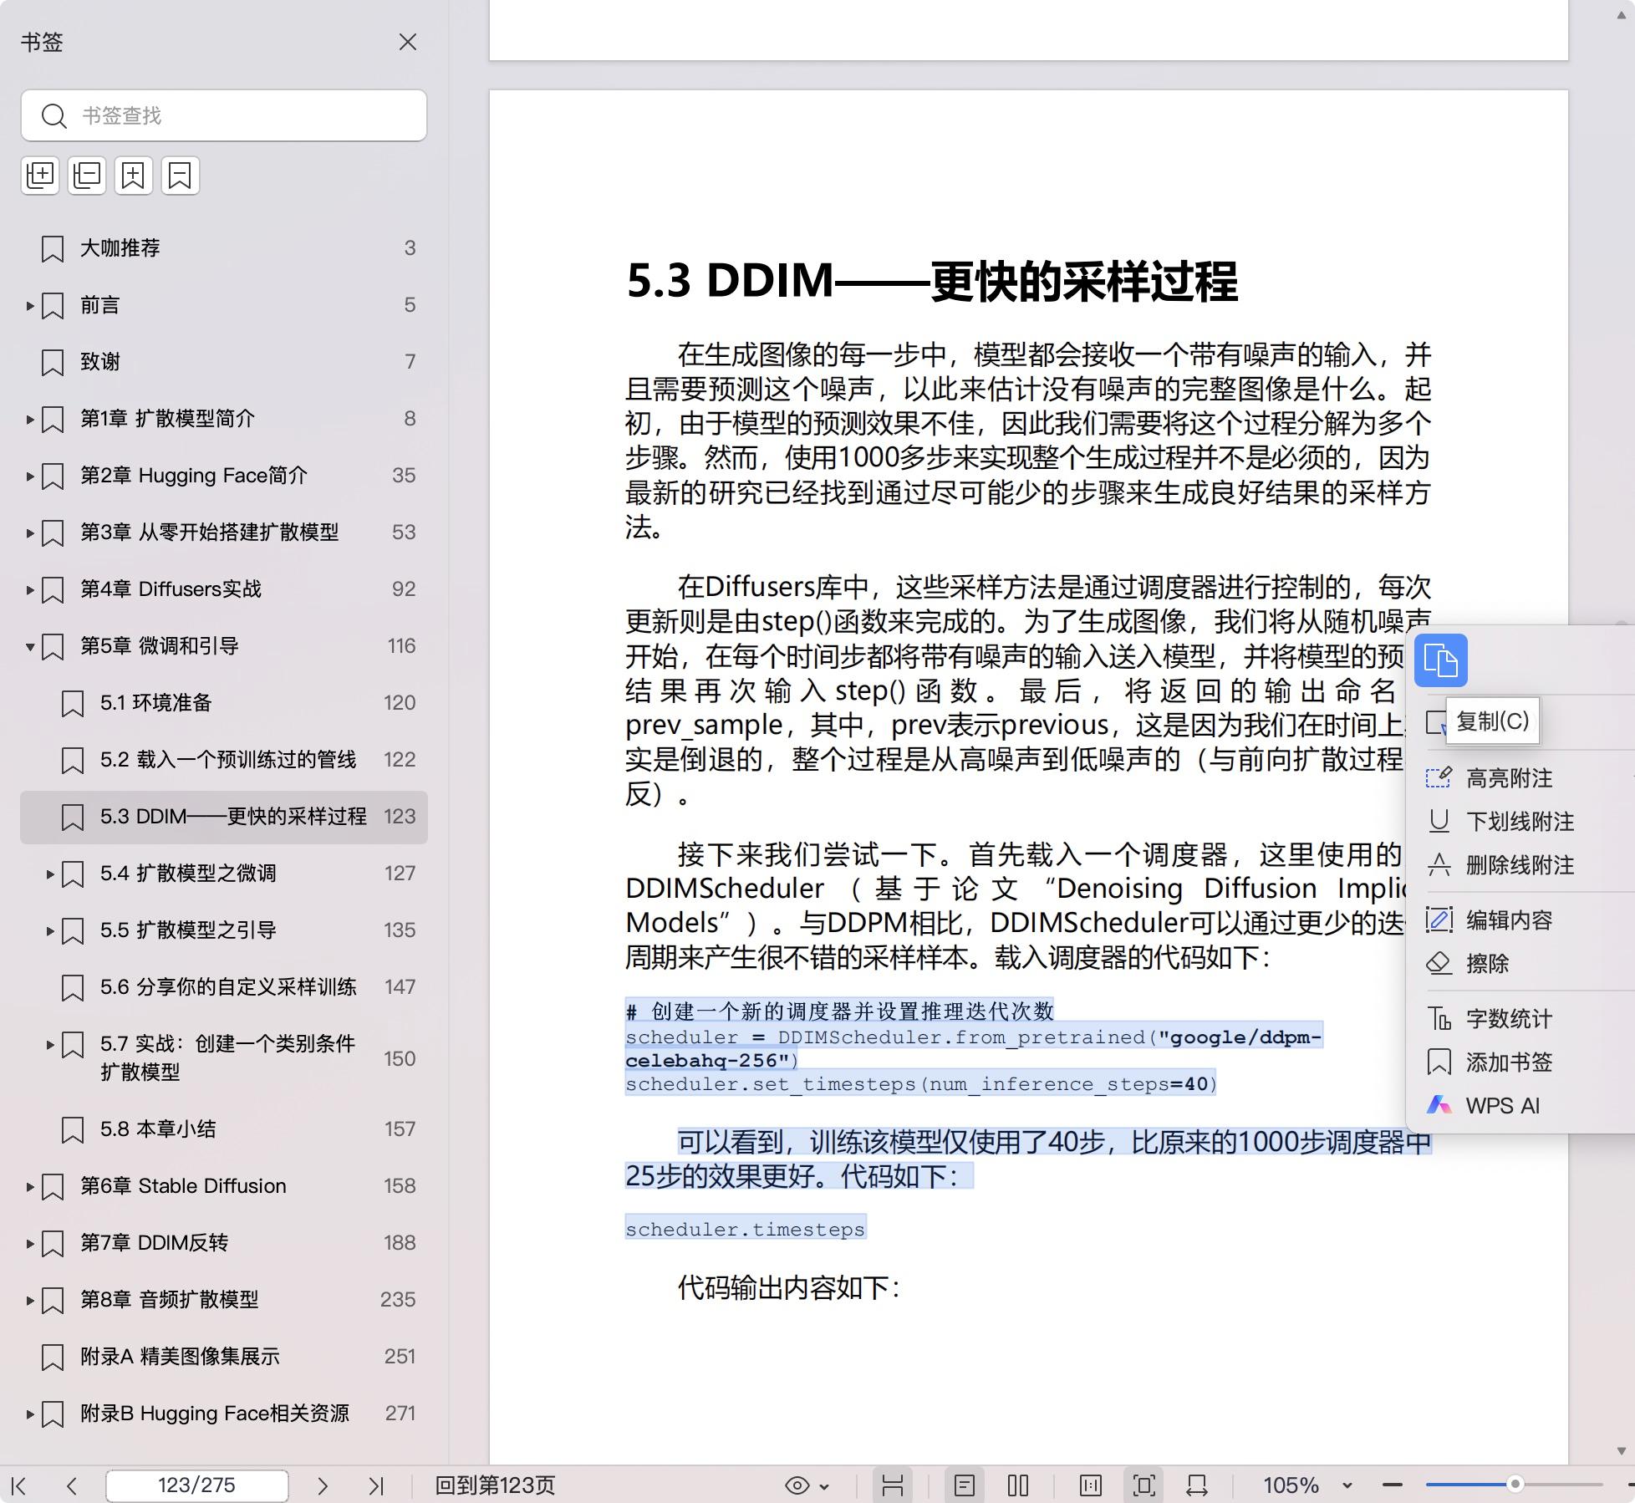Expand 第6章 Stable Diffusion bookmark
1635x1503 pixels.
click(30, 1187)
